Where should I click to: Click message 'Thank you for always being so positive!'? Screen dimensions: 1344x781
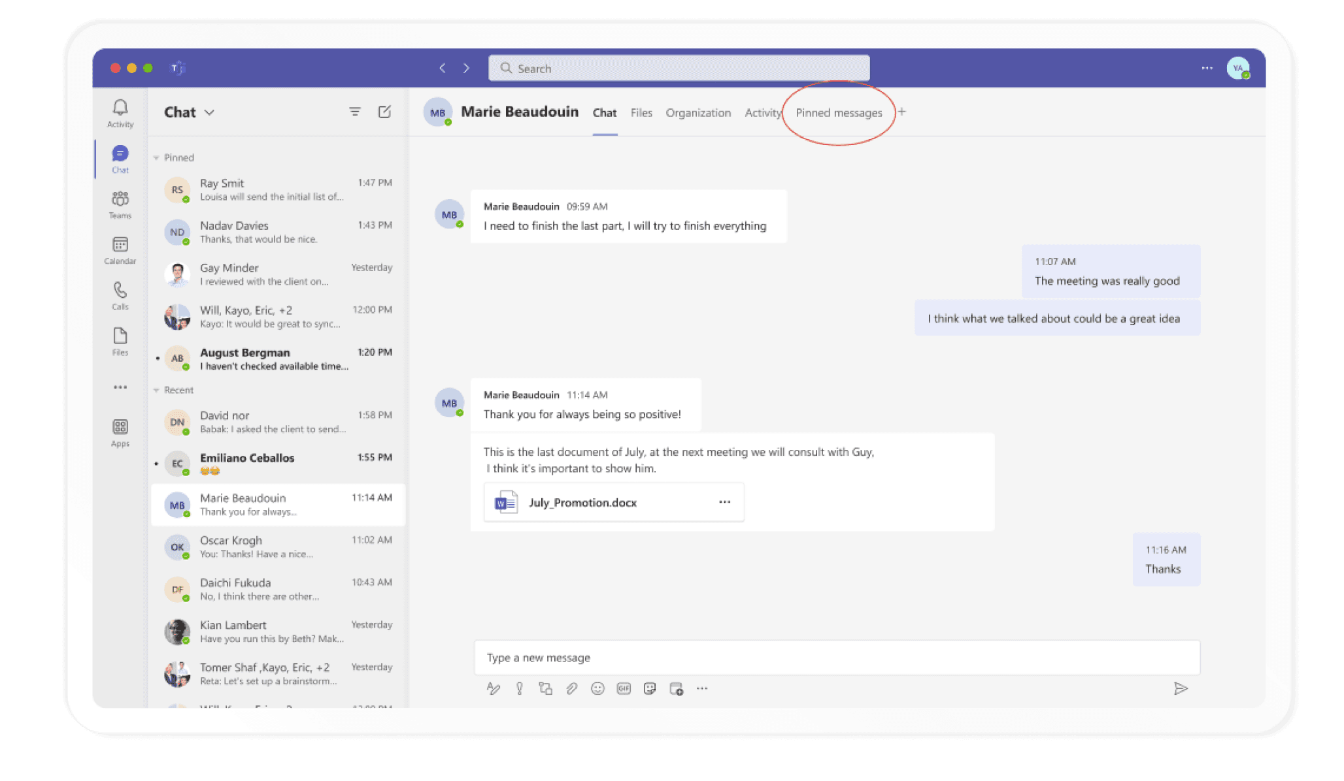click(586, 405)
